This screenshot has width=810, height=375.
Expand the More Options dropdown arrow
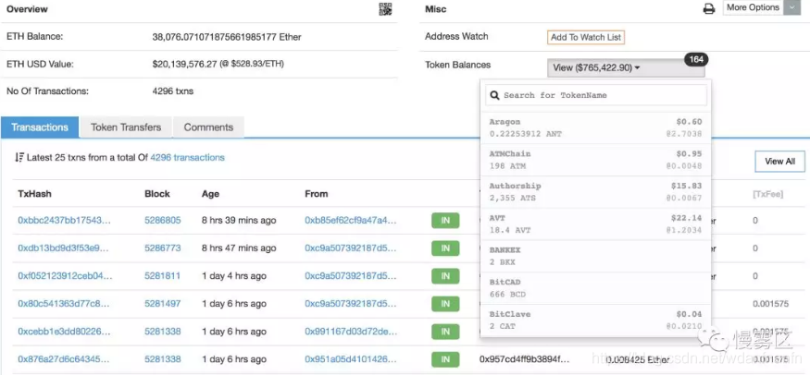[791, 7]
